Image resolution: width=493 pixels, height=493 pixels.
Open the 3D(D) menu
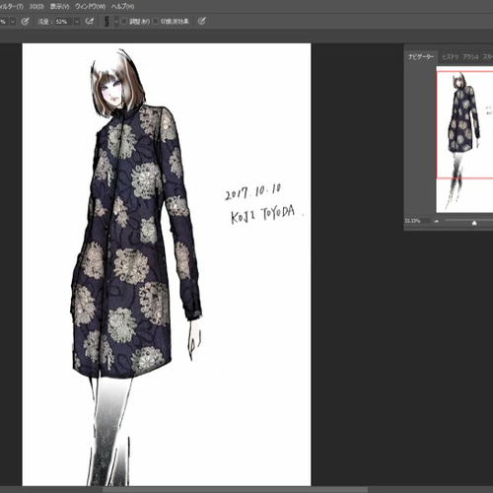[x=36, y=7]
